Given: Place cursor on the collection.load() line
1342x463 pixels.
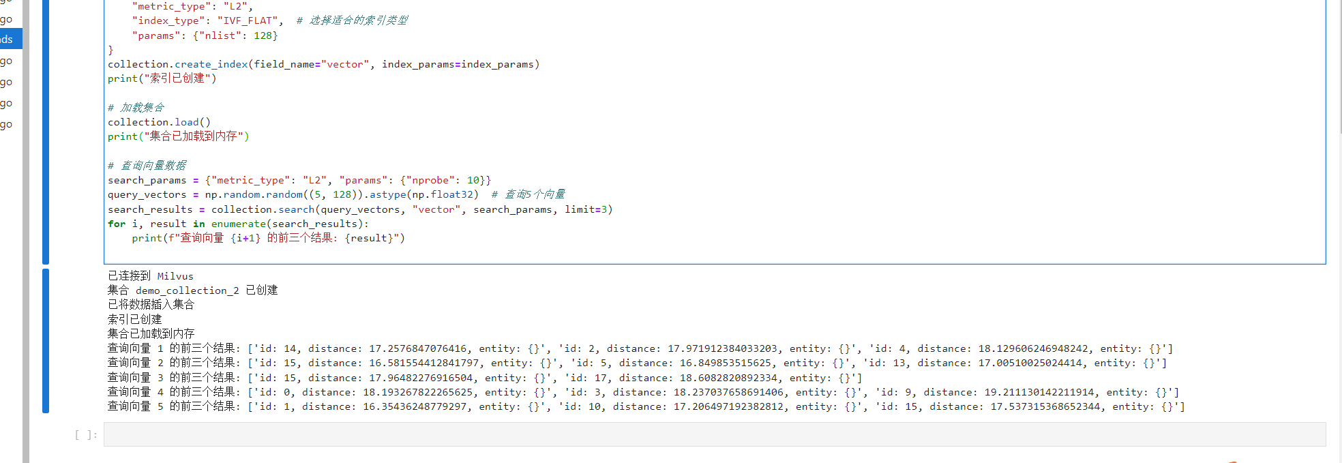Looking at the screenshot, I should click(159, 122).
